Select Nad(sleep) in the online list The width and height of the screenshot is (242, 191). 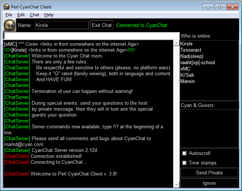[192, 56]
